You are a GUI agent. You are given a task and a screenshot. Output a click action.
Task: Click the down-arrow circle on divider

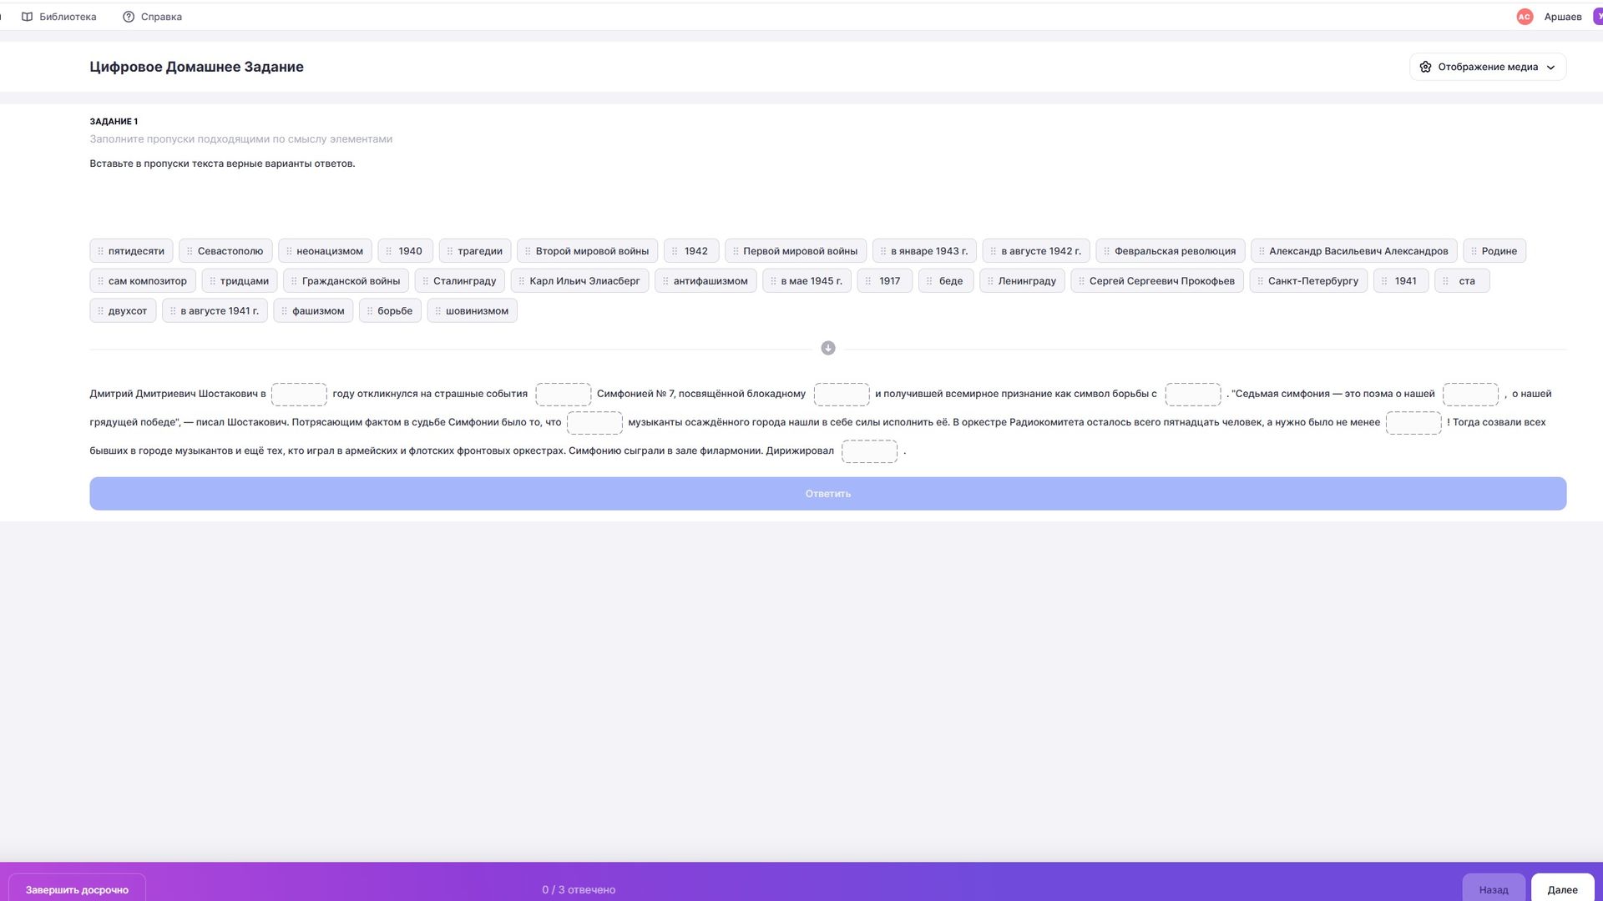click(828, 348)
